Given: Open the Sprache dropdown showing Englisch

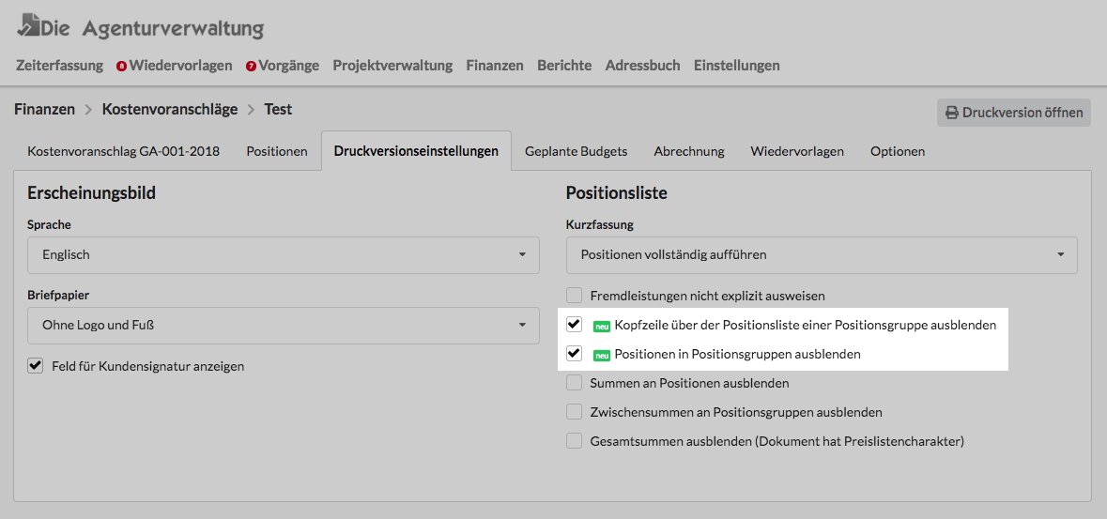Looking at the screenshot, I should (x=284, y=255).
